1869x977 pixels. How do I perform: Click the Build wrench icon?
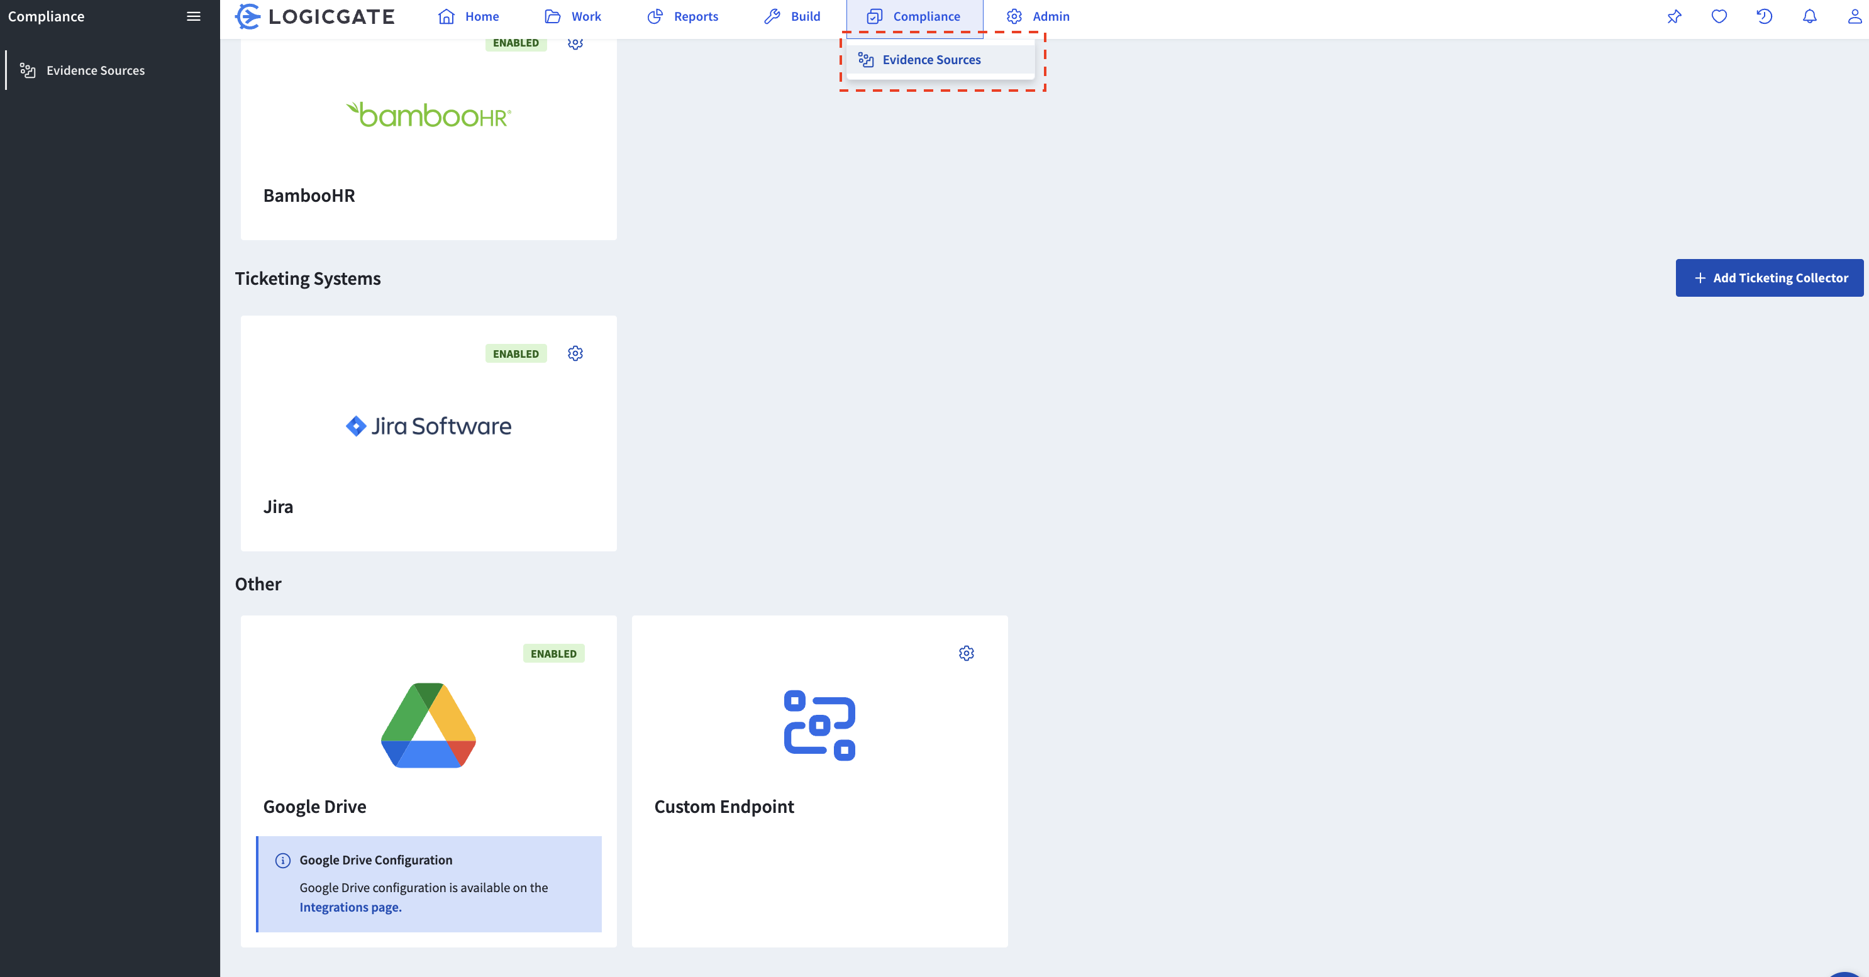[772, 16]
